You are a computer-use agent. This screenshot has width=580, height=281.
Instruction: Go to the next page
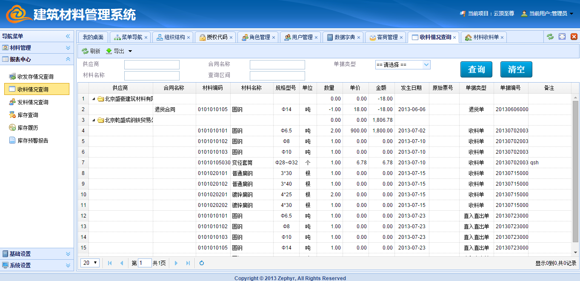[176, 263]
